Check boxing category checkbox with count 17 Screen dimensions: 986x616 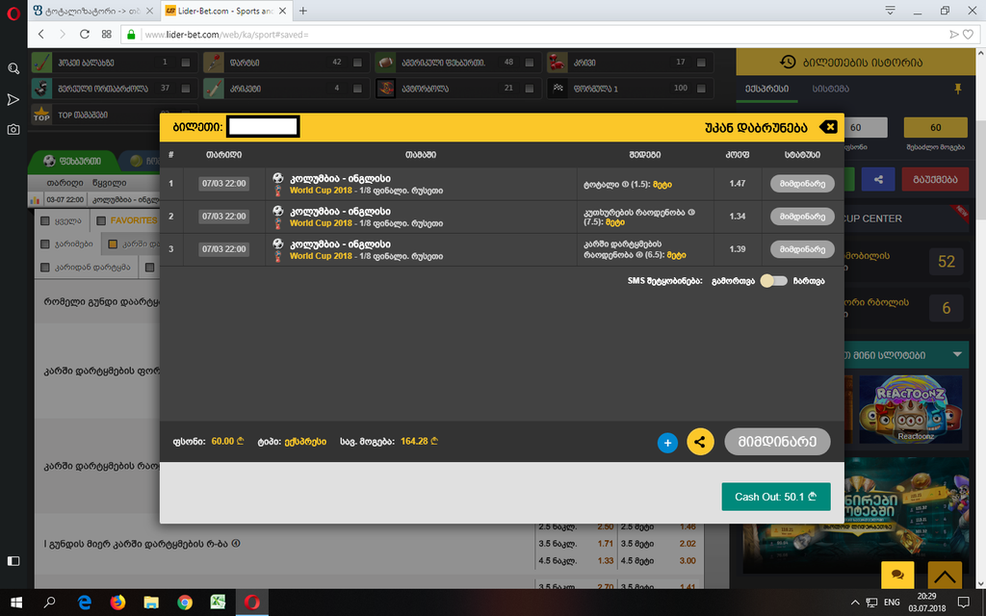[x=701, y=63]
